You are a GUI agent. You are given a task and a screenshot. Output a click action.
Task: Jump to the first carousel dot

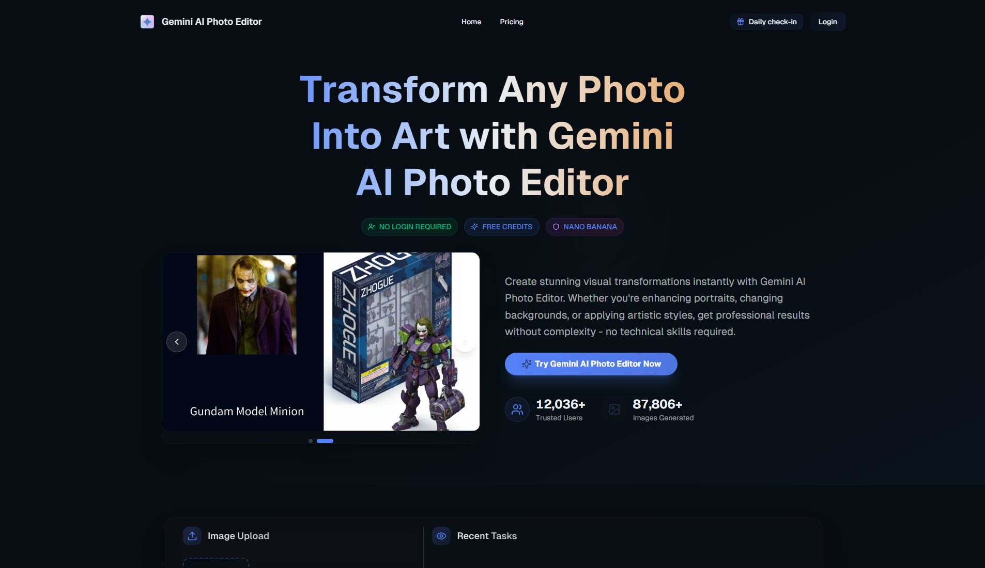tap(311, 441)
